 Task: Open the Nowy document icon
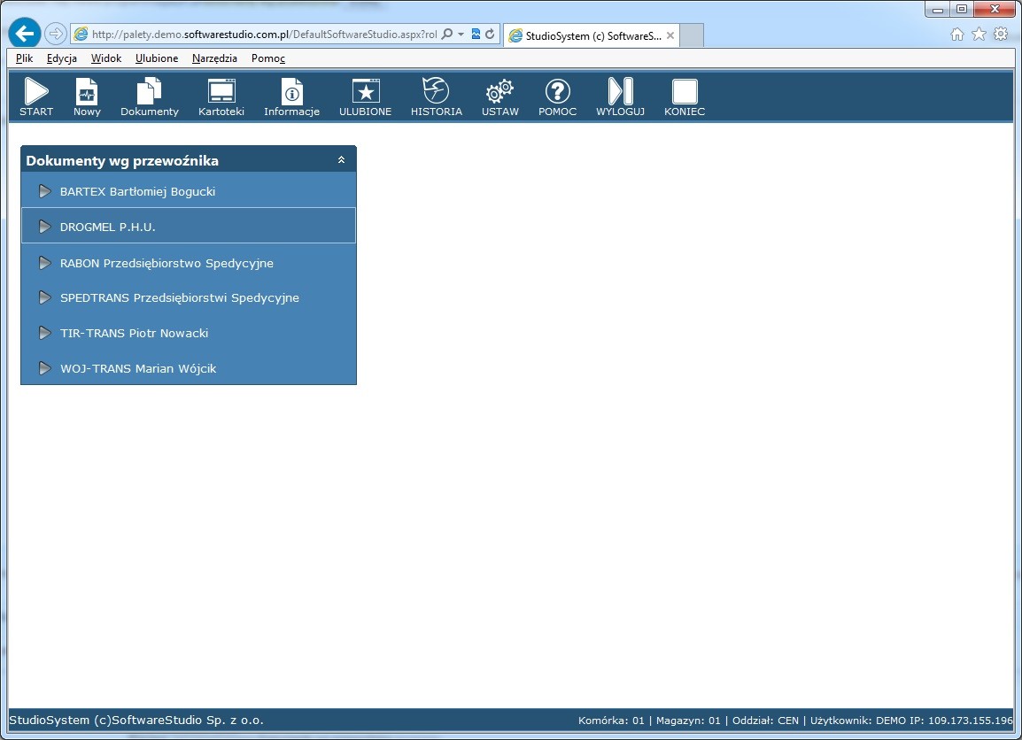(x=87, y=90)
